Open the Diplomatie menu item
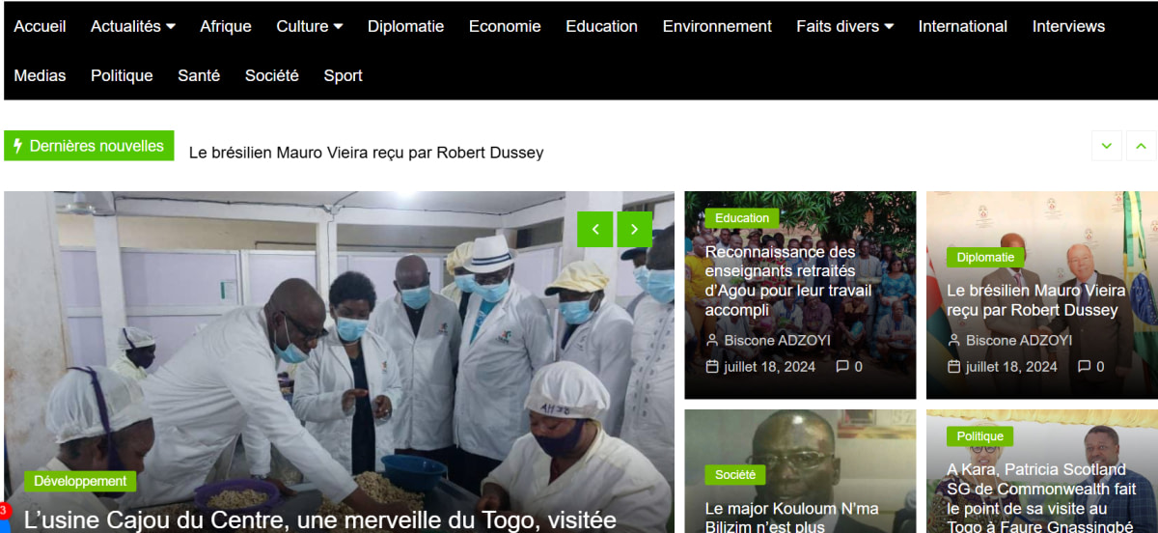Screen dimensions: 1158x533 coord(405,27)
